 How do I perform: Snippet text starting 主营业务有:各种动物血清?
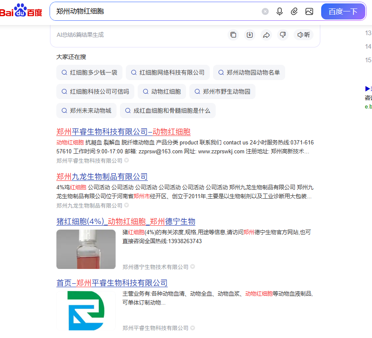click(217, 298)
